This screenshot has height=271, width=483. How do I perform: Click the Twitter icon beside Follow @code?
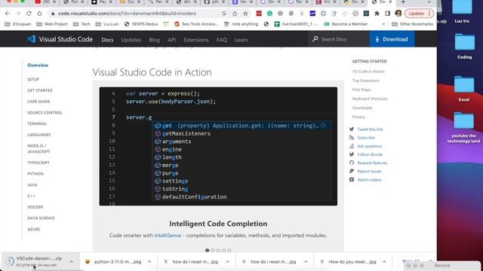pyautogui.click(x=352, y=154)
